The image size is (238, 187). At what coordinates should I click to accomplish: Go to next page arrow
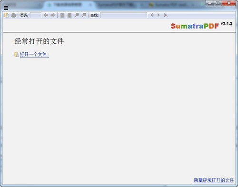tap(53, 15)
